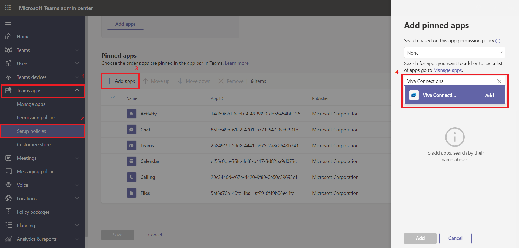Open Manage apps from the sidebar
This screenshot has width=519, height=248.
point(31,104)
